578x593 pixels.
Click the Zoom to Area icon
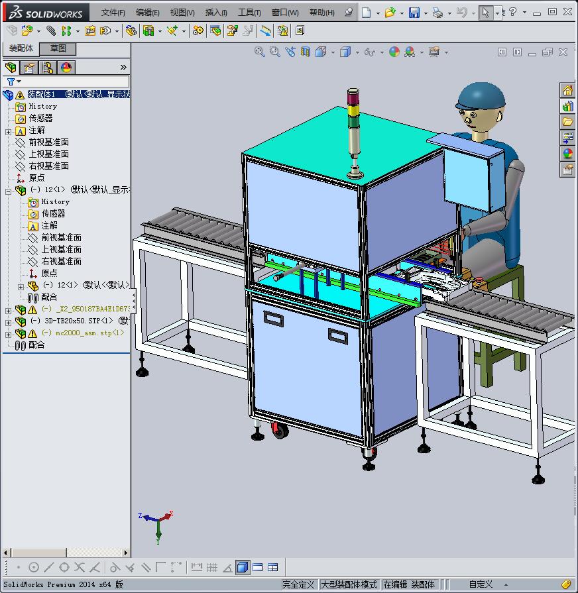pos(275,52)
